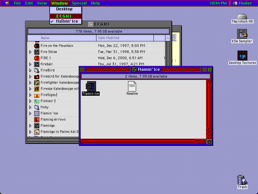Viewport: 258px width, 194px height.
Task: Choose EFGHI from the Window menu
Action: (x=66, y=16)
